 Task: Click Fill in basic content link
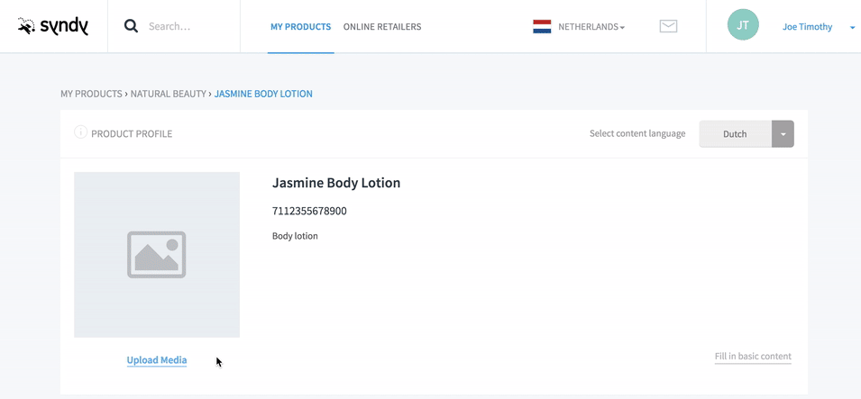(x=753, y=356)
